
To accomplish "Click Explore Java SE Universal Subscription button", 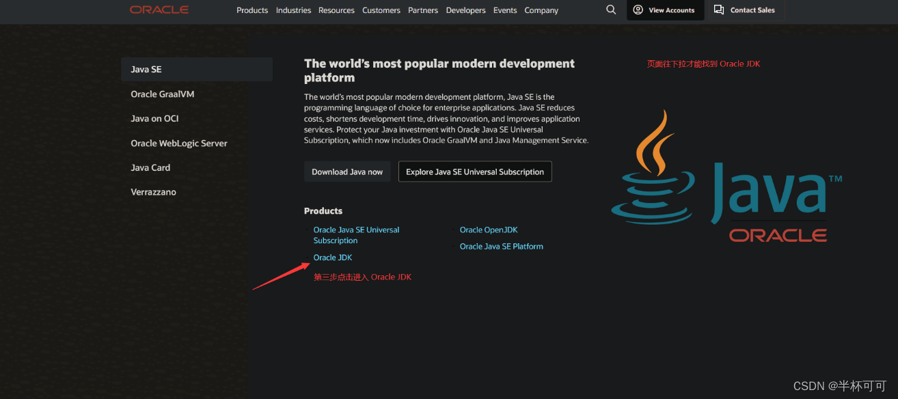I will pos(475,171).
